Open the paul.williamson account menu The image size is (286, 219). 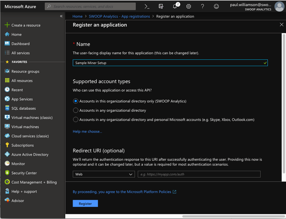tap(257, 6)
